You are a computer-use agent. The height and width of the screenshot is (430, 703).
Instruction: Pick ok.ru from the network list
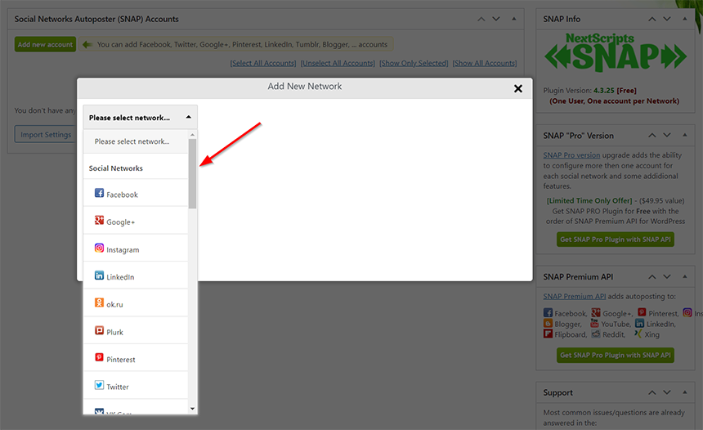136,303
